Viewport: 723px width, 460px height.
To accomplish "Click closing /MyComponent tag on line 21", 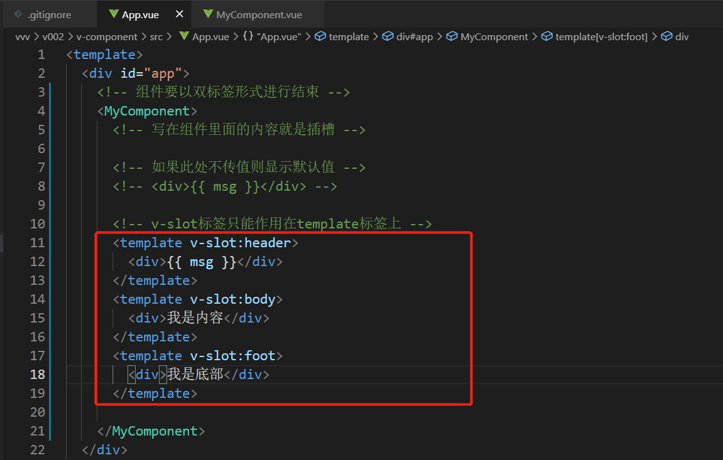I will (x=151, y=431).
